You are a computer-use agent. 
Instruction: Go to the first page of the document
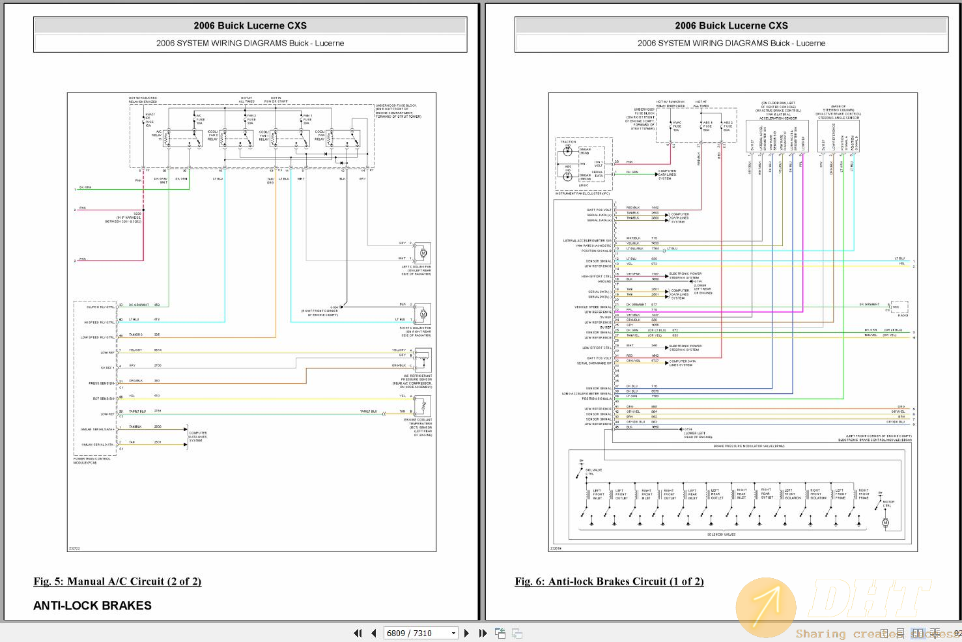pyautogui.click(x=358, y=633)
